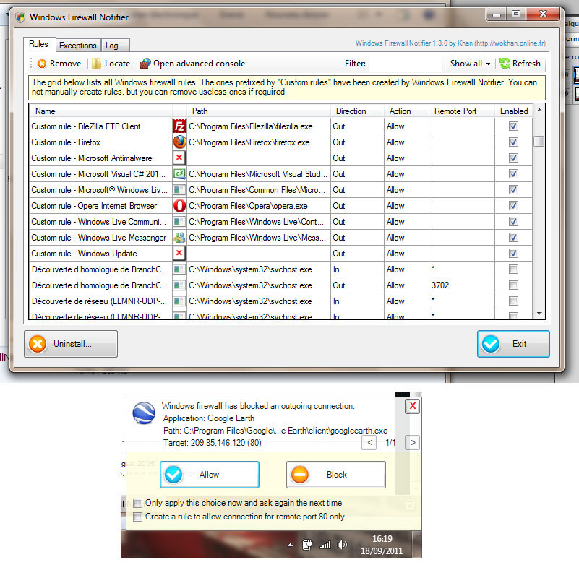579x565 pixels.
Task: Sort by the Name column header
Action: point(100,111)
